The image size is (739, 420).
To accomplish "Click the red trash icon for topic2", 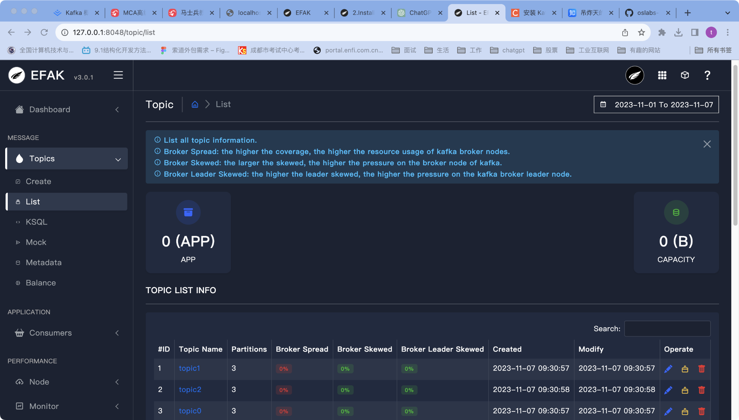I will [x=701, y=390].
